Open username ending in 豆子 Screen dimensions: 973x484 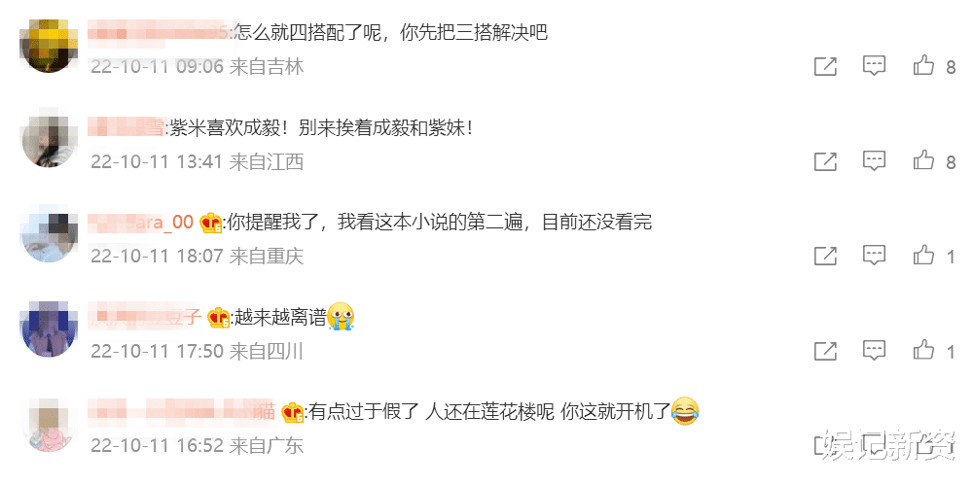click(145, 317)
